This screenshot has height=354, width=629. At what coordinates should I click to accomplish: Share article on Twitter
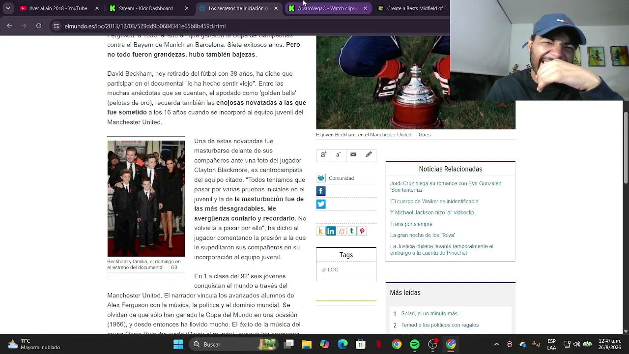point(321,204)
